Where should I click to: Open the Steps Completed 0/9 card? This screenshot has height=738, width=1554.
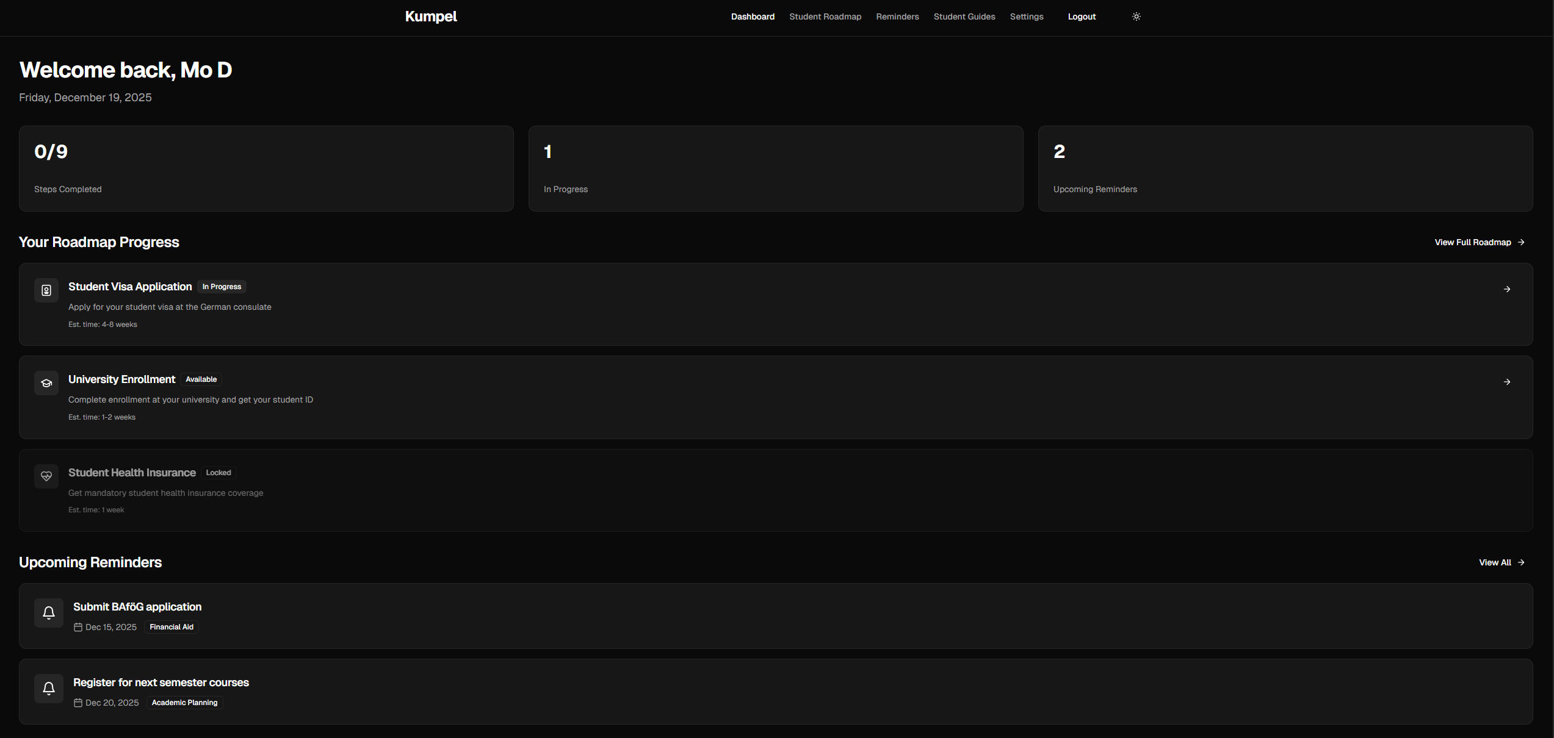point(266,169)
